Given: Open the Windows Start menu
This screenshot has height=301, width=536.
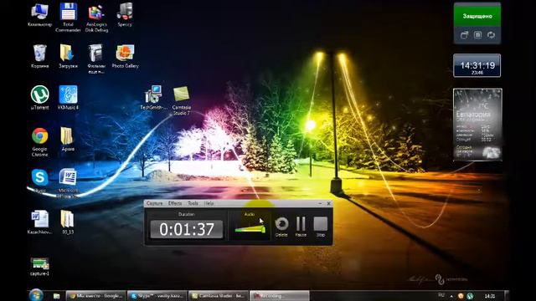Looking at the screenshot, I should (36, 295).
